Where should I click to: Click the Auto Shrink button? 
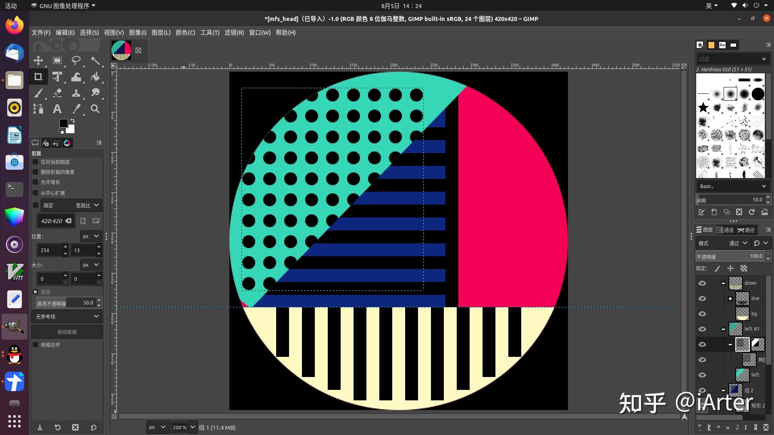[67, 332]
